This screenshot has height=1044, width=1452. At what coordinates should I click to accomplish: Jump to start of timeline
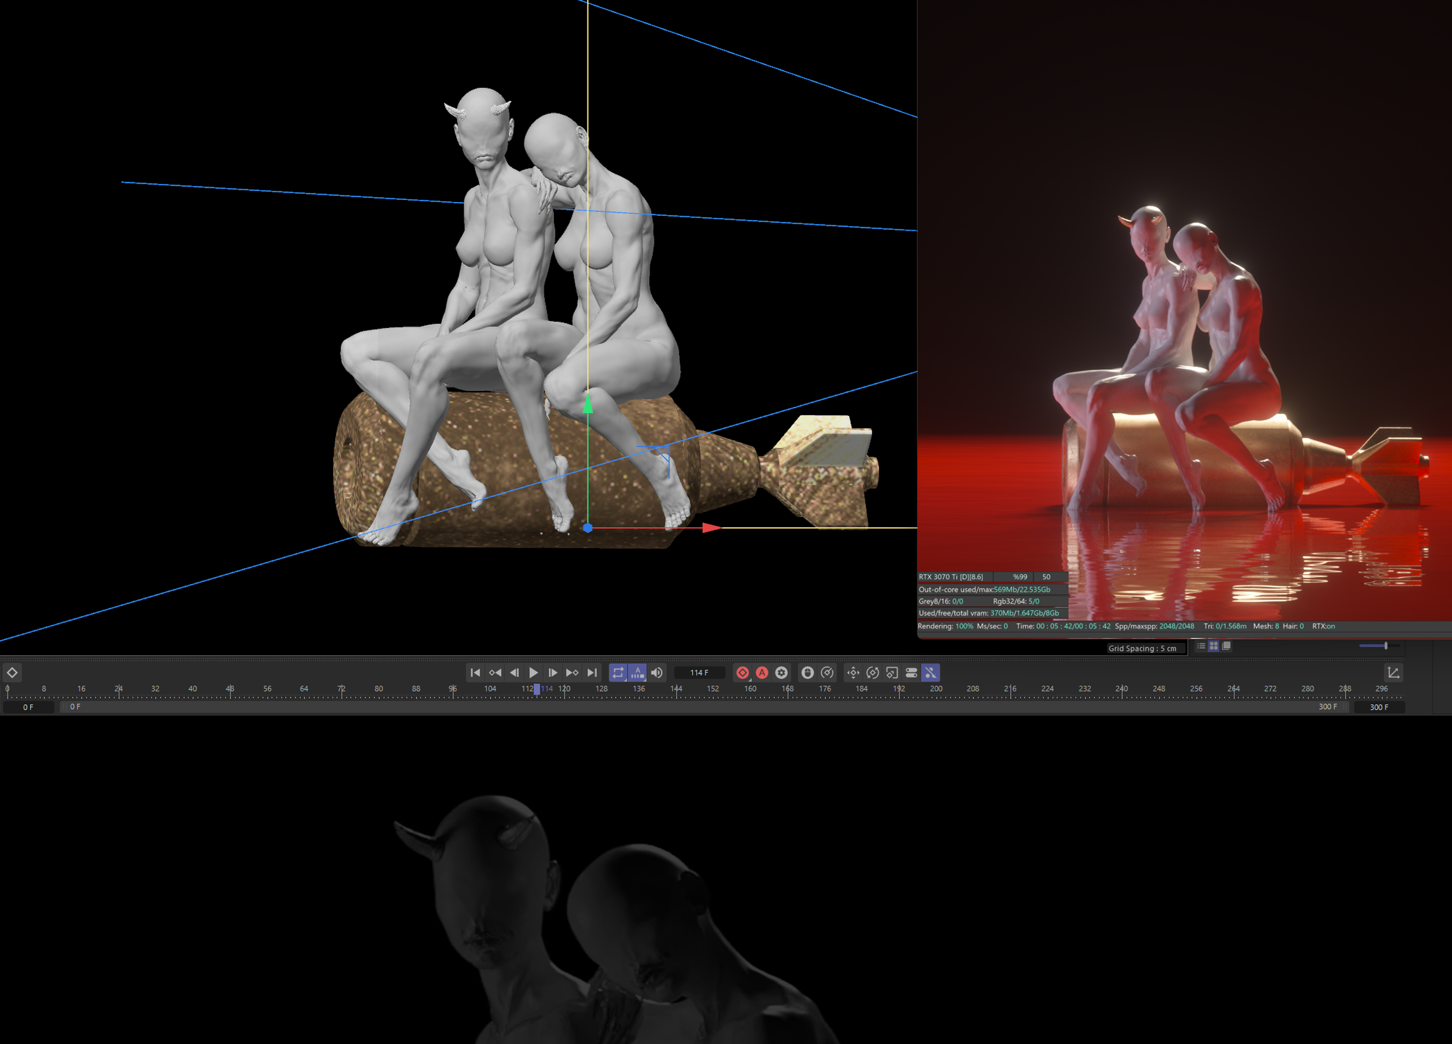(x=475, y=673)
